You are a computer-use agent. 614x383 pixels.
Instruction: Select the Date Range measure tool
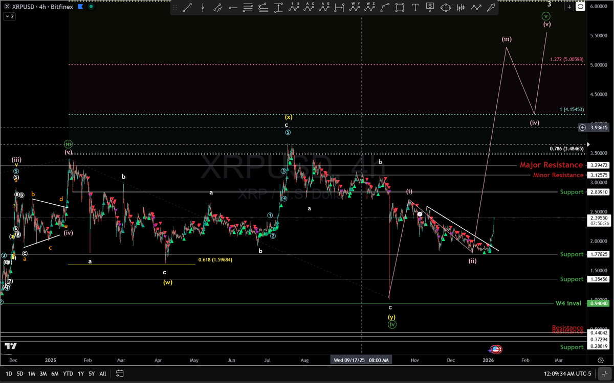click(340, 8)
